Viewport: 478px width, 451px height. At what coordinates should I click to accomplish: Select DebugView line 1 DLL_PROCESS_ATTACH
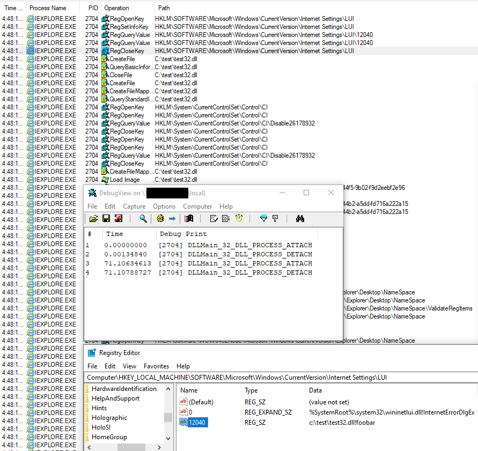(x=198, y=245)
